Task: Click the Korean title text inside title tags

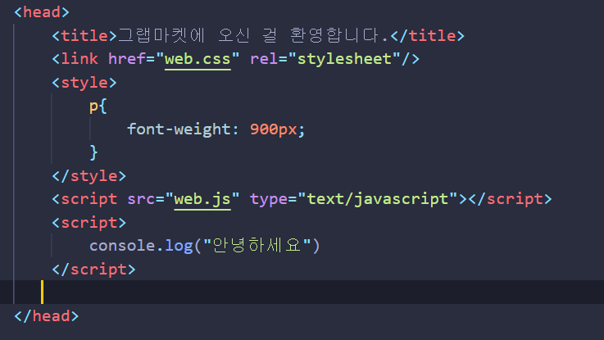Action: coord(252,36)
